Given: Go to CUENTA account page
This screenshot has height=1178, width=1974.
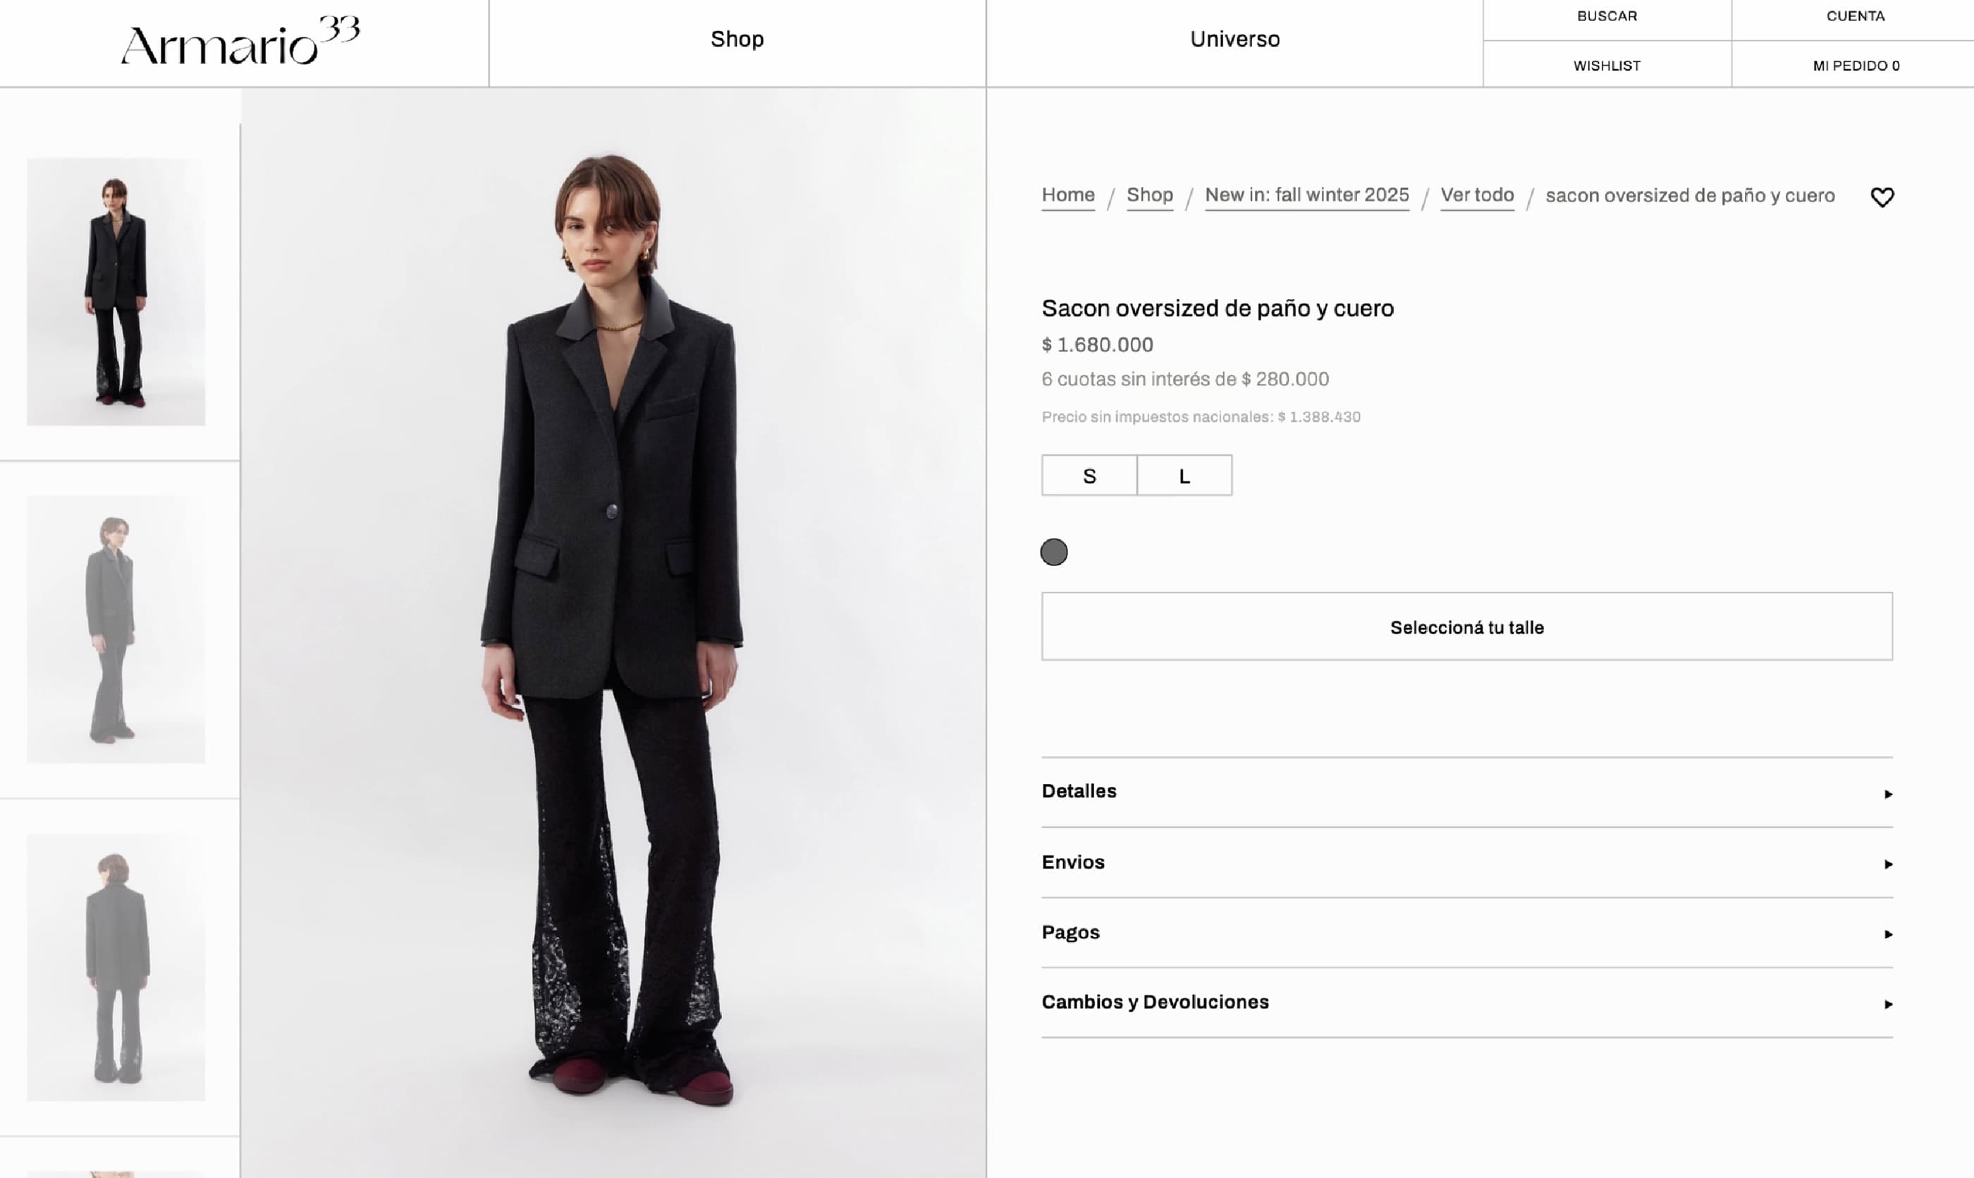Looking at the screenshot, I should point(1855,17).
